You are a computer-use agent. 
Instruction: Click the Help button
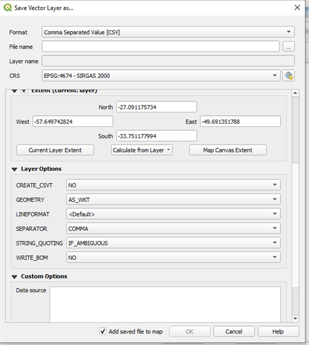[278, 331]
